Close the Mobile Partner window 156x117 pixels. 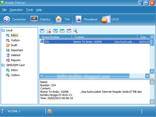[152, 3]
